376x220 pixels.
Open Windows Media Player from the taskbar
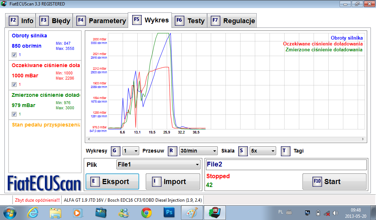pos(78,213)
